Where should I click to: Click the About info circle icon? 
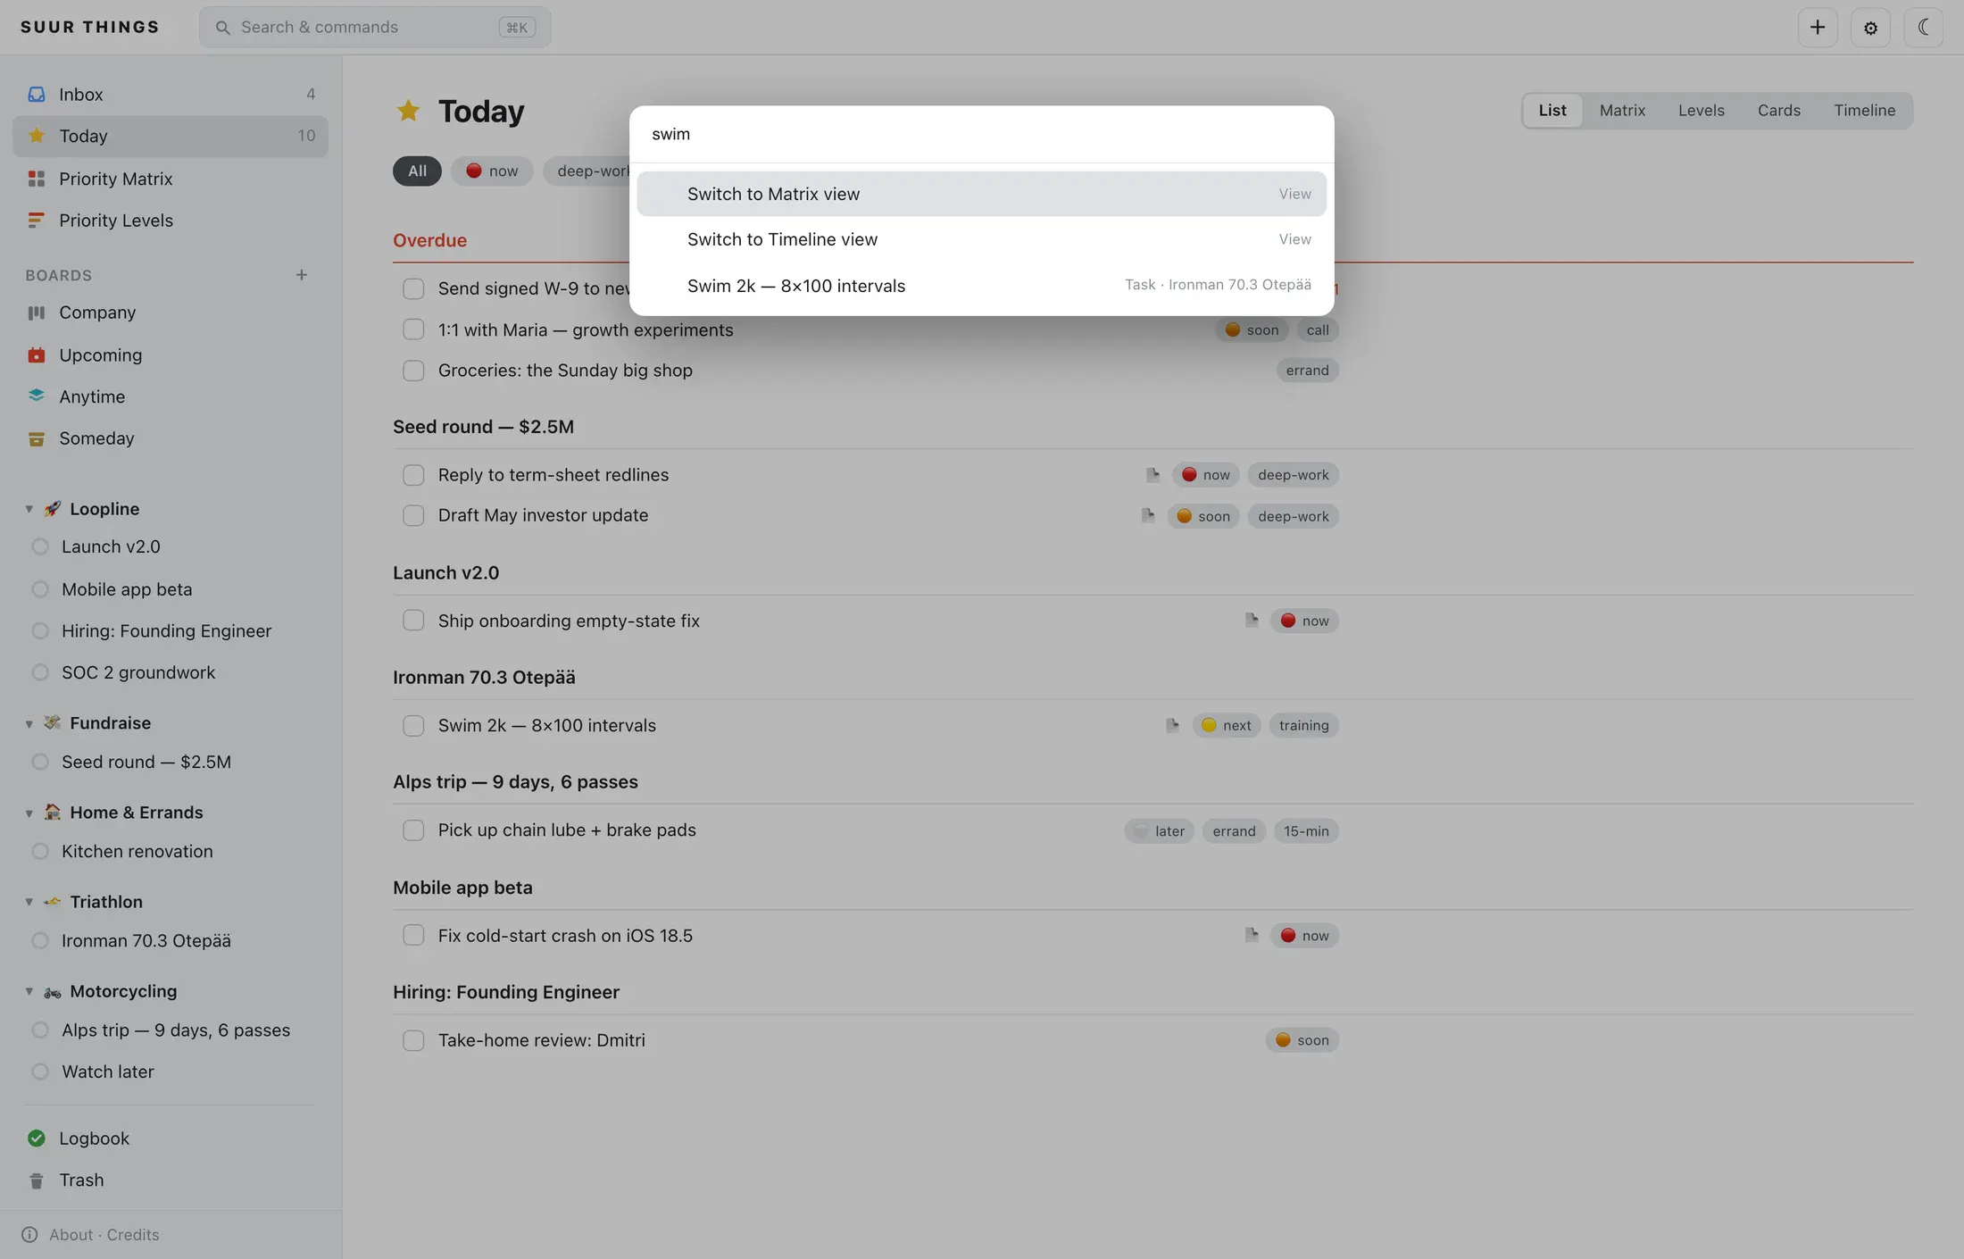click(29, 1235)
